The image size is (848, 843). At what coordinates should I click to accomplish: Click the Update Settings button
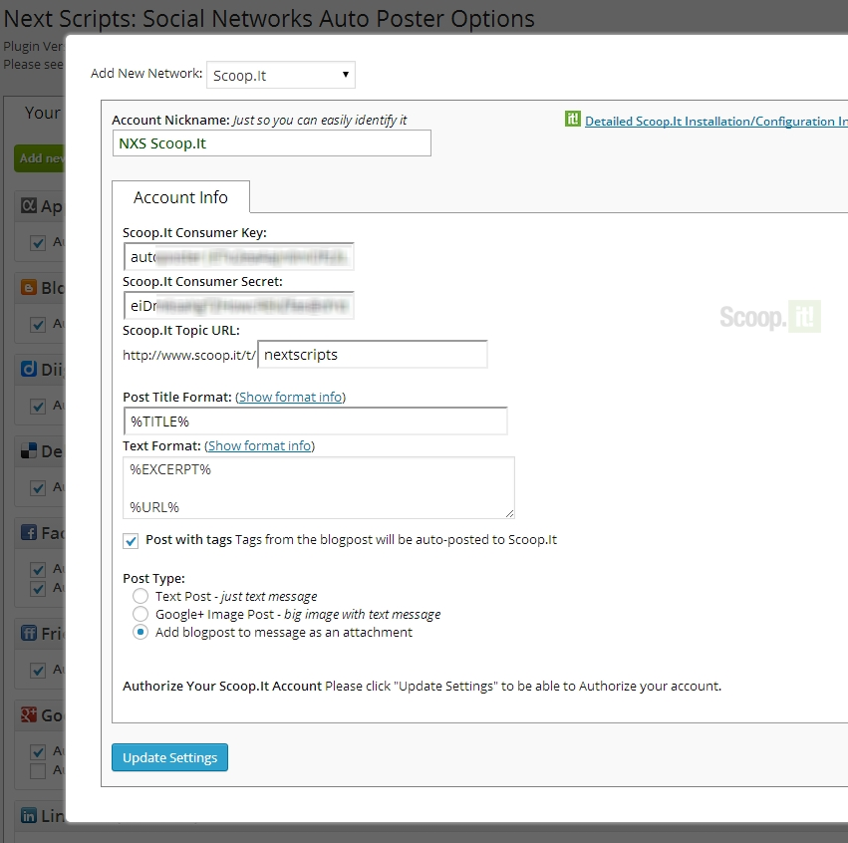point(169,757)
